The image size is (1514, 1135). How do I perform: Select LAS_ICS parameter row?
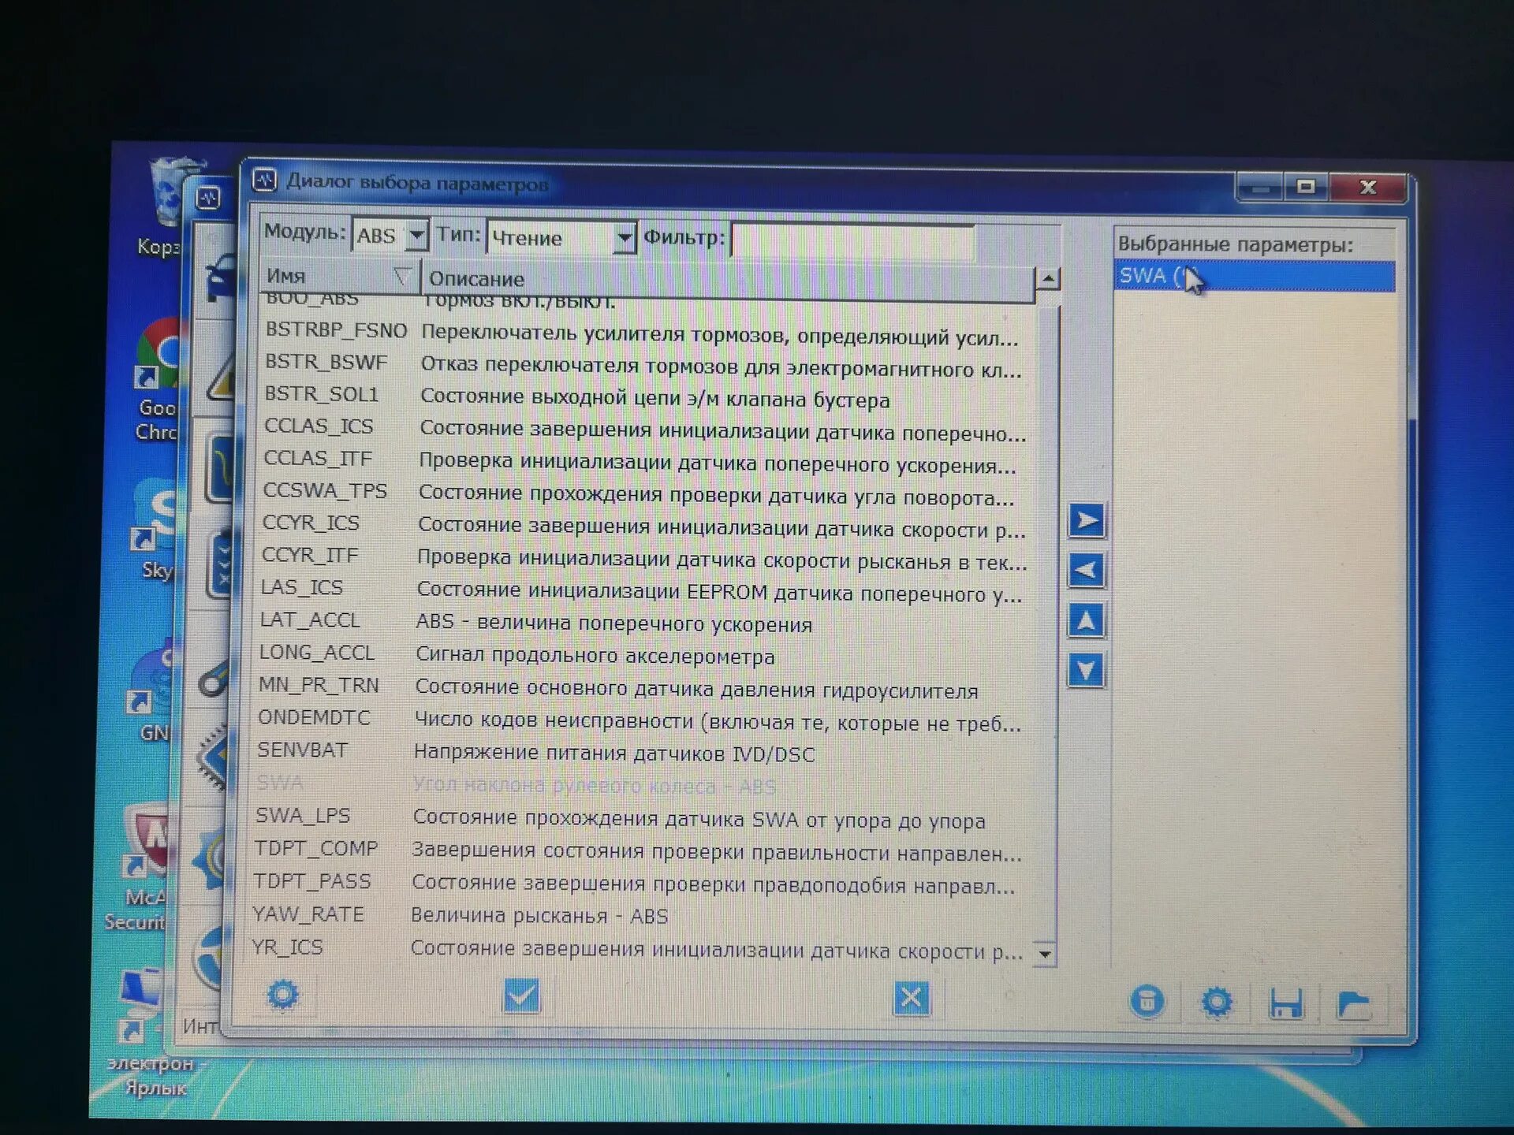642,591
